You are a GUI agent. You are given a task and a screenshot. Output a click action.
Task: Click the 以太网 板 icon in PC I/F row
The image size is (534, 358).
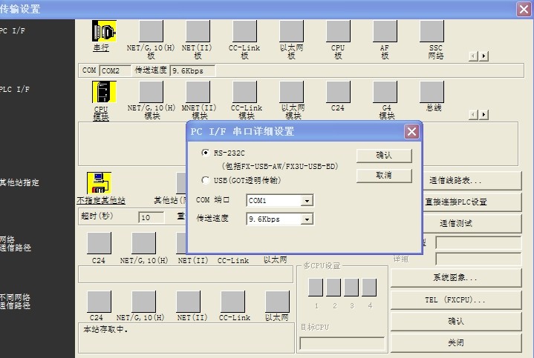pyautogui.click(x=291, y=31)
